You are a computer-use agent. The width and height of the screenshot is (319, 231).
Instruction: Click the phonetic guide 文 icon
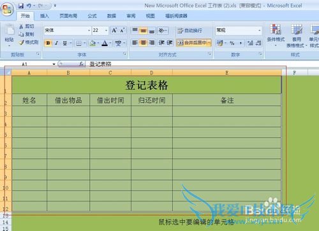pos(118,43)
